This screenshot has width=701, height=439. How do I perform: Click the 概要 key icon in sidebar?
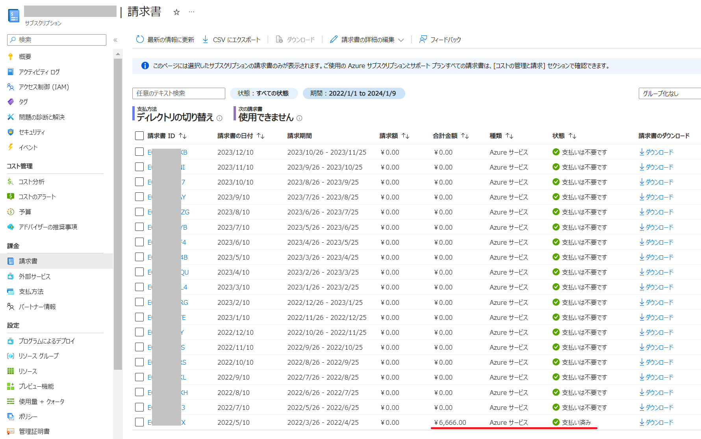click(x=11, y=57)
